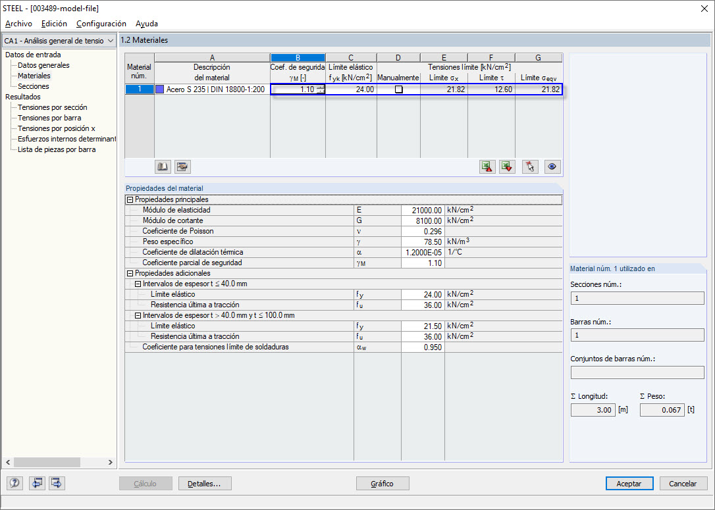Viewport: 715px width, 510px height.
Task: Click the Cancelar button
Action: point(683,484)
